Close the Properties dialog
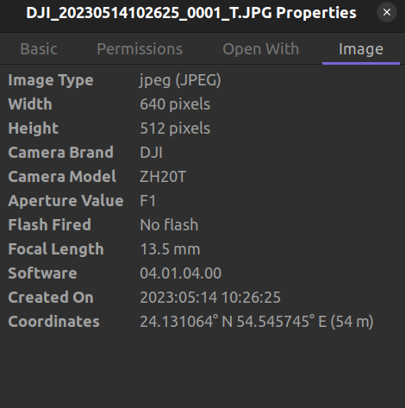Image resolution: width=405 pixels, height=408 pixels. pos(387,12)
